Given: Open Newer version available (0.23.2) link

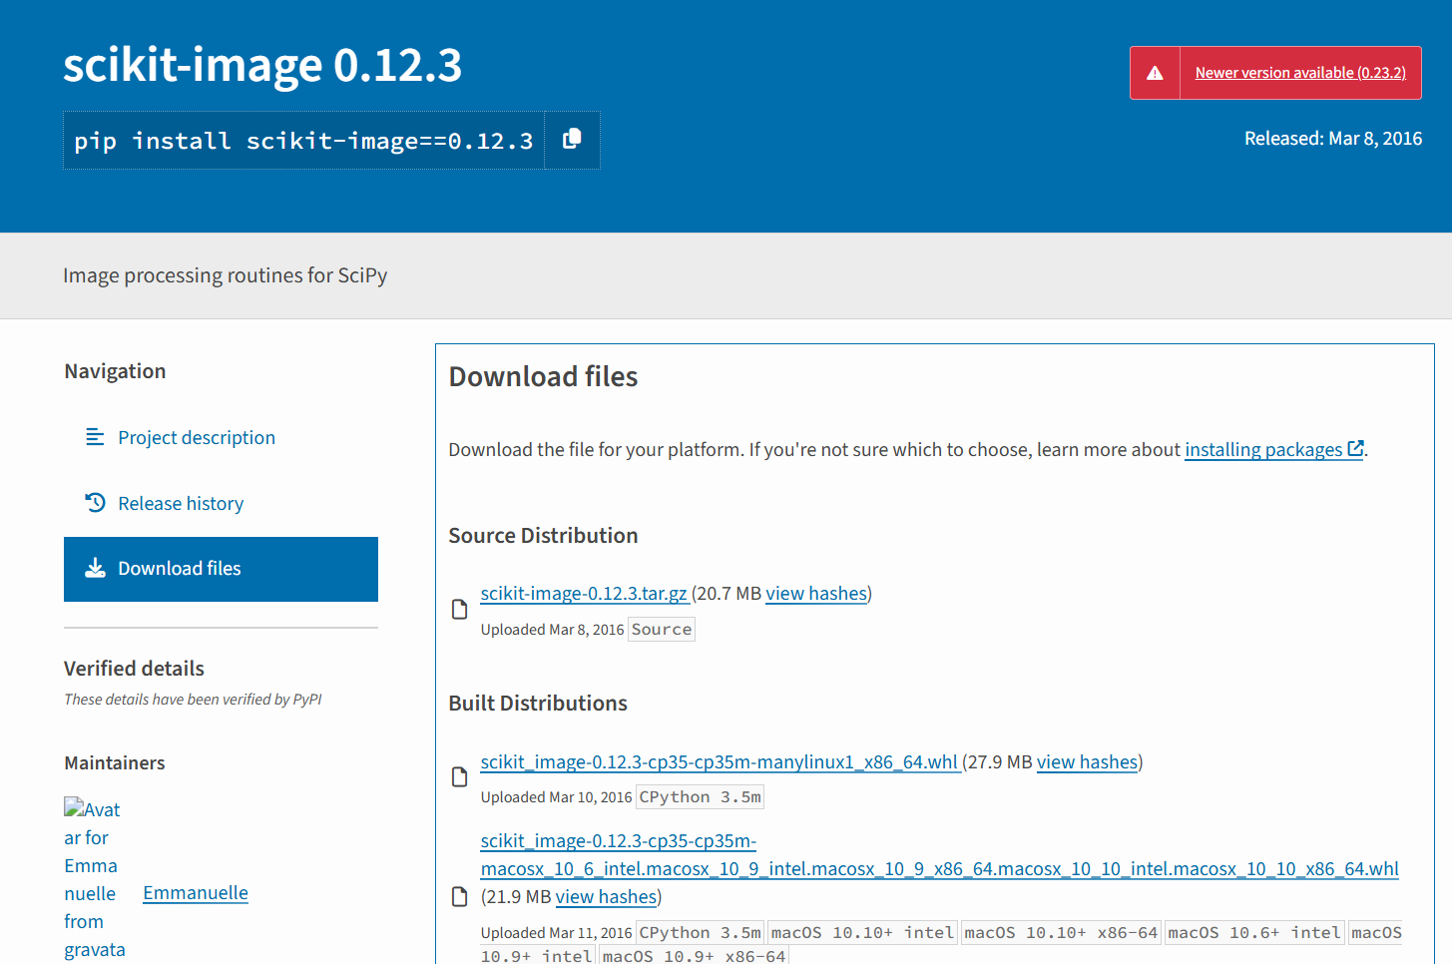Looking at the screenshot, I should click(1300, 73).
